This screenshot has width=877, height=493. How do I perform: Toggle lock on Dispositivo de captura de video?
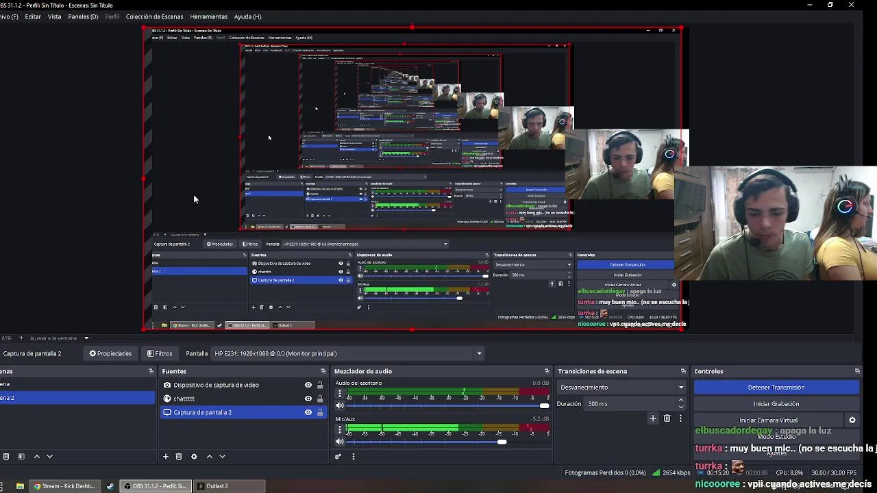tap(320, 385)
